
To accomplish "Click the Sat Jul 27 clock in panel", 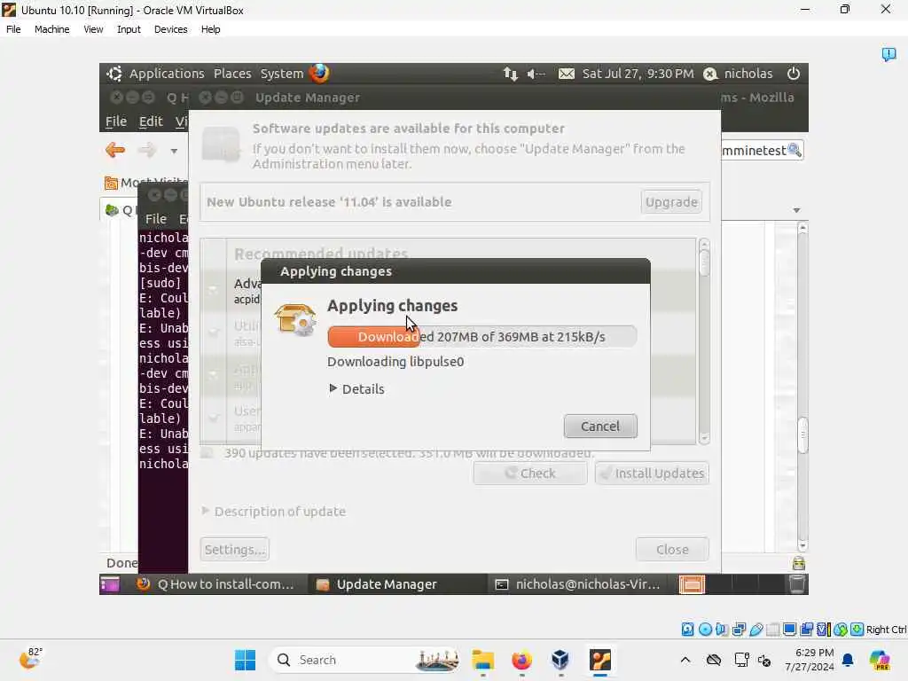I will click(x=638, y=74).
